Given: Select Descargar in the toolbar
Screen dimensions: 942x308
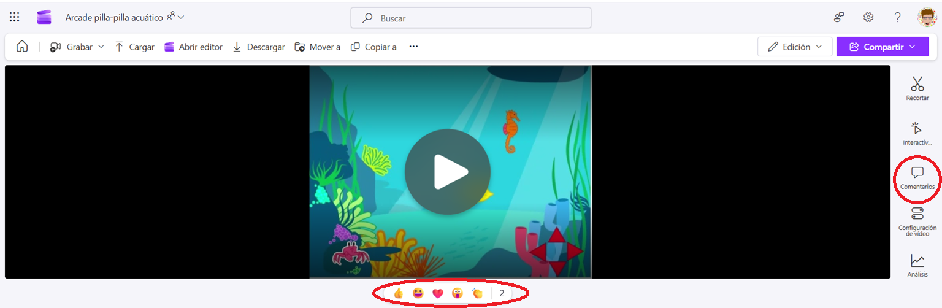Looking at the screenshot, I should (x=259, y=47).
